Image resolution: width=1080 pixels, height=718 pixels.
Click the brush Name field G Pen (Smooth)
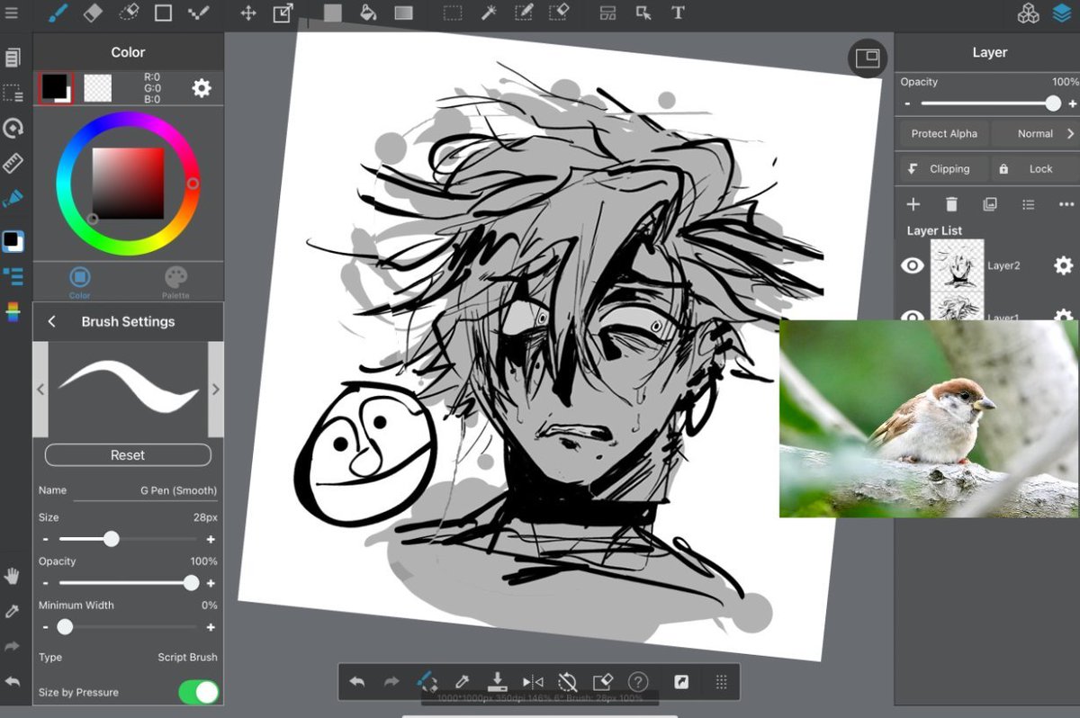pos(145,491)
